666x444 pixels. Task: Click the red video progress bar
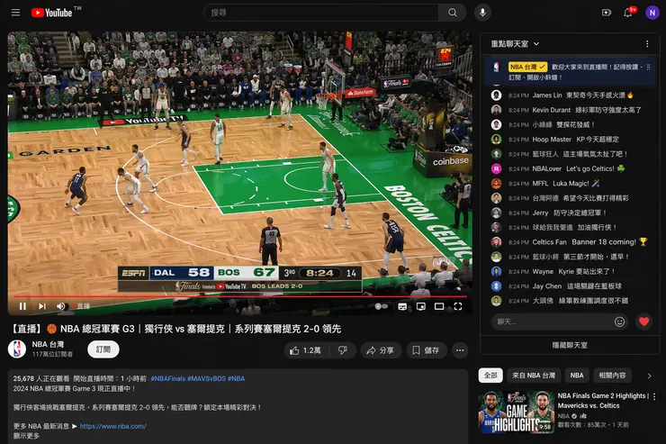click(x=240, y=296)
